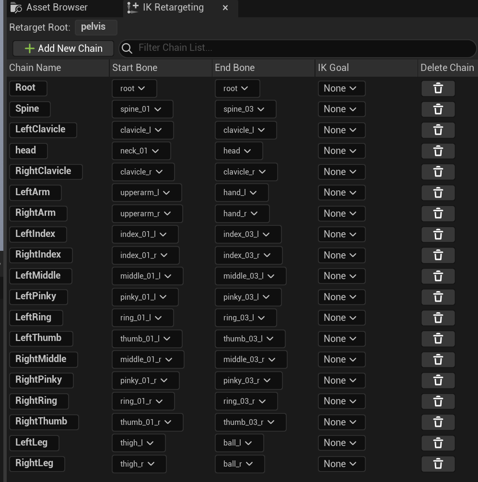Delete the RightClavicle chain

(x=438, y=172)
